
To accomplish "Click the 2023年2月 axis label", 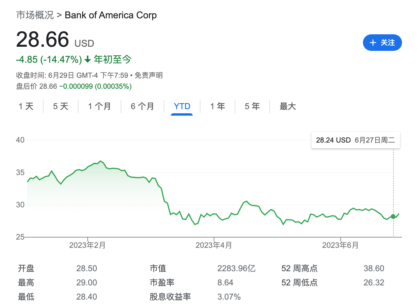I will [87, 245].
